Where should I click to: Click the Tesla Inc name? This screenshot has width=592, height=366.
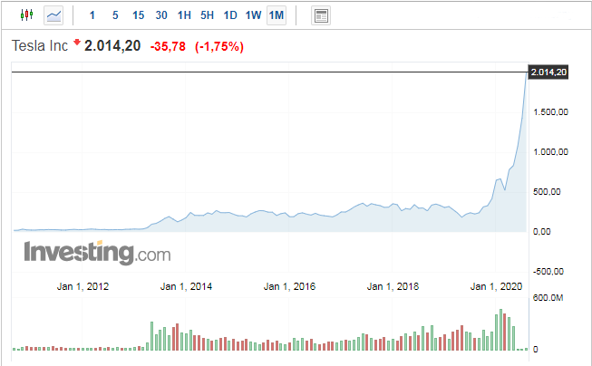tap(40, 46)
